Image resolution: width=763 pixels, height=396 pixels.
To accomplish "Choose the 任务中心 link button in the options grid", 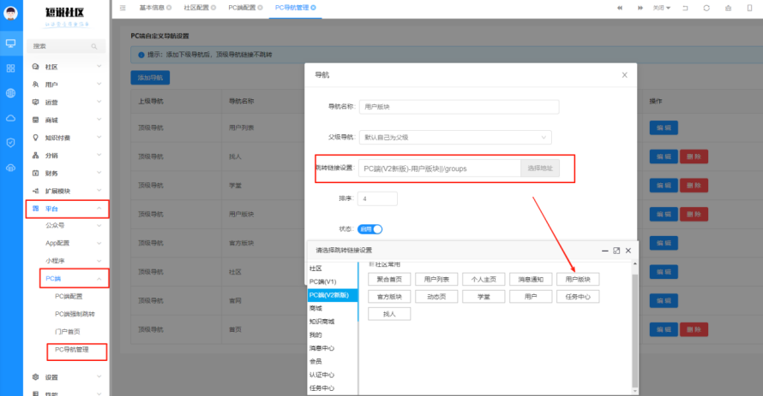I will pyautogui.click(x=578, y=297).
